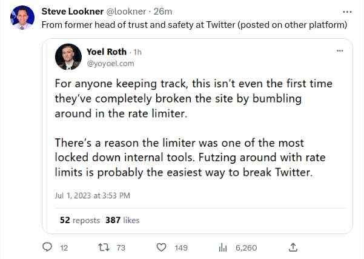Click the reply speech bubble icon
Image resolution: width=364 pixels, height=259 pixels.
pos(47,247)
